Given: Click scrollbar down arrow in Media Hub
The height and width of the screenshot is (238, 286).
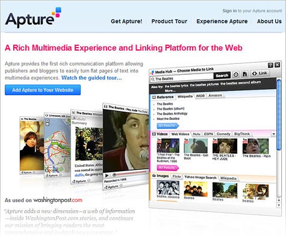Looking at the screenshot, I should 278,205.
